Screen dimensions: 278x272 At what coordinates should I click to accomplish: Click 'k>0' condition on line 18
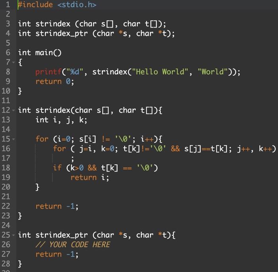77,168
